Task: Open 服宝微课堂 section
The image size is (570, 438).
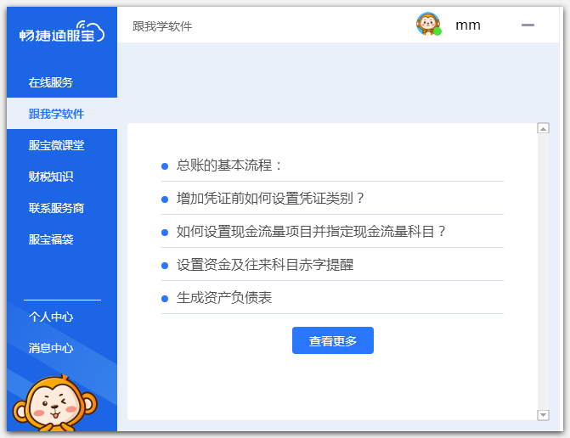Action: click(62, 145)
